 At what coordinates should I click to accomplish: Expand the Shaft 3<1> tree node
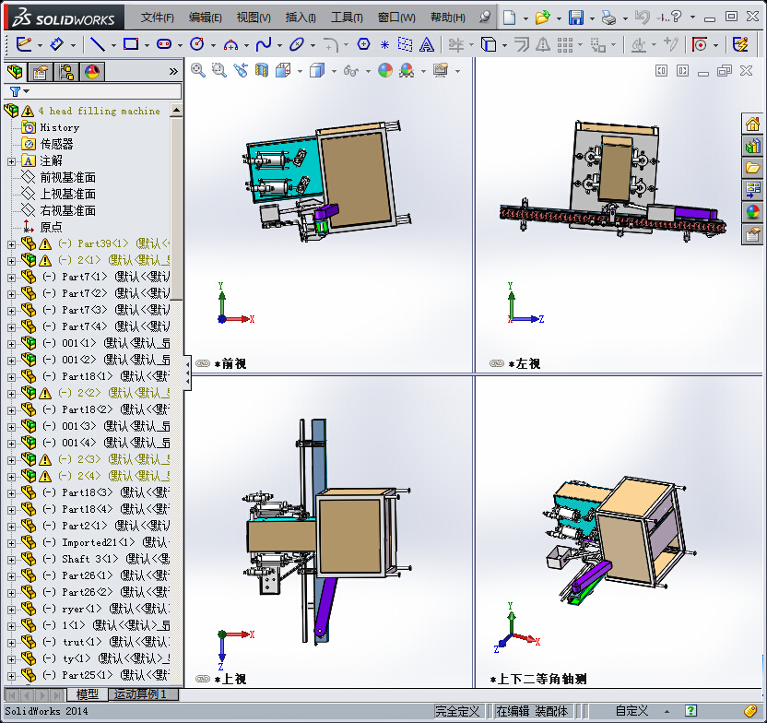coord(11,560)
